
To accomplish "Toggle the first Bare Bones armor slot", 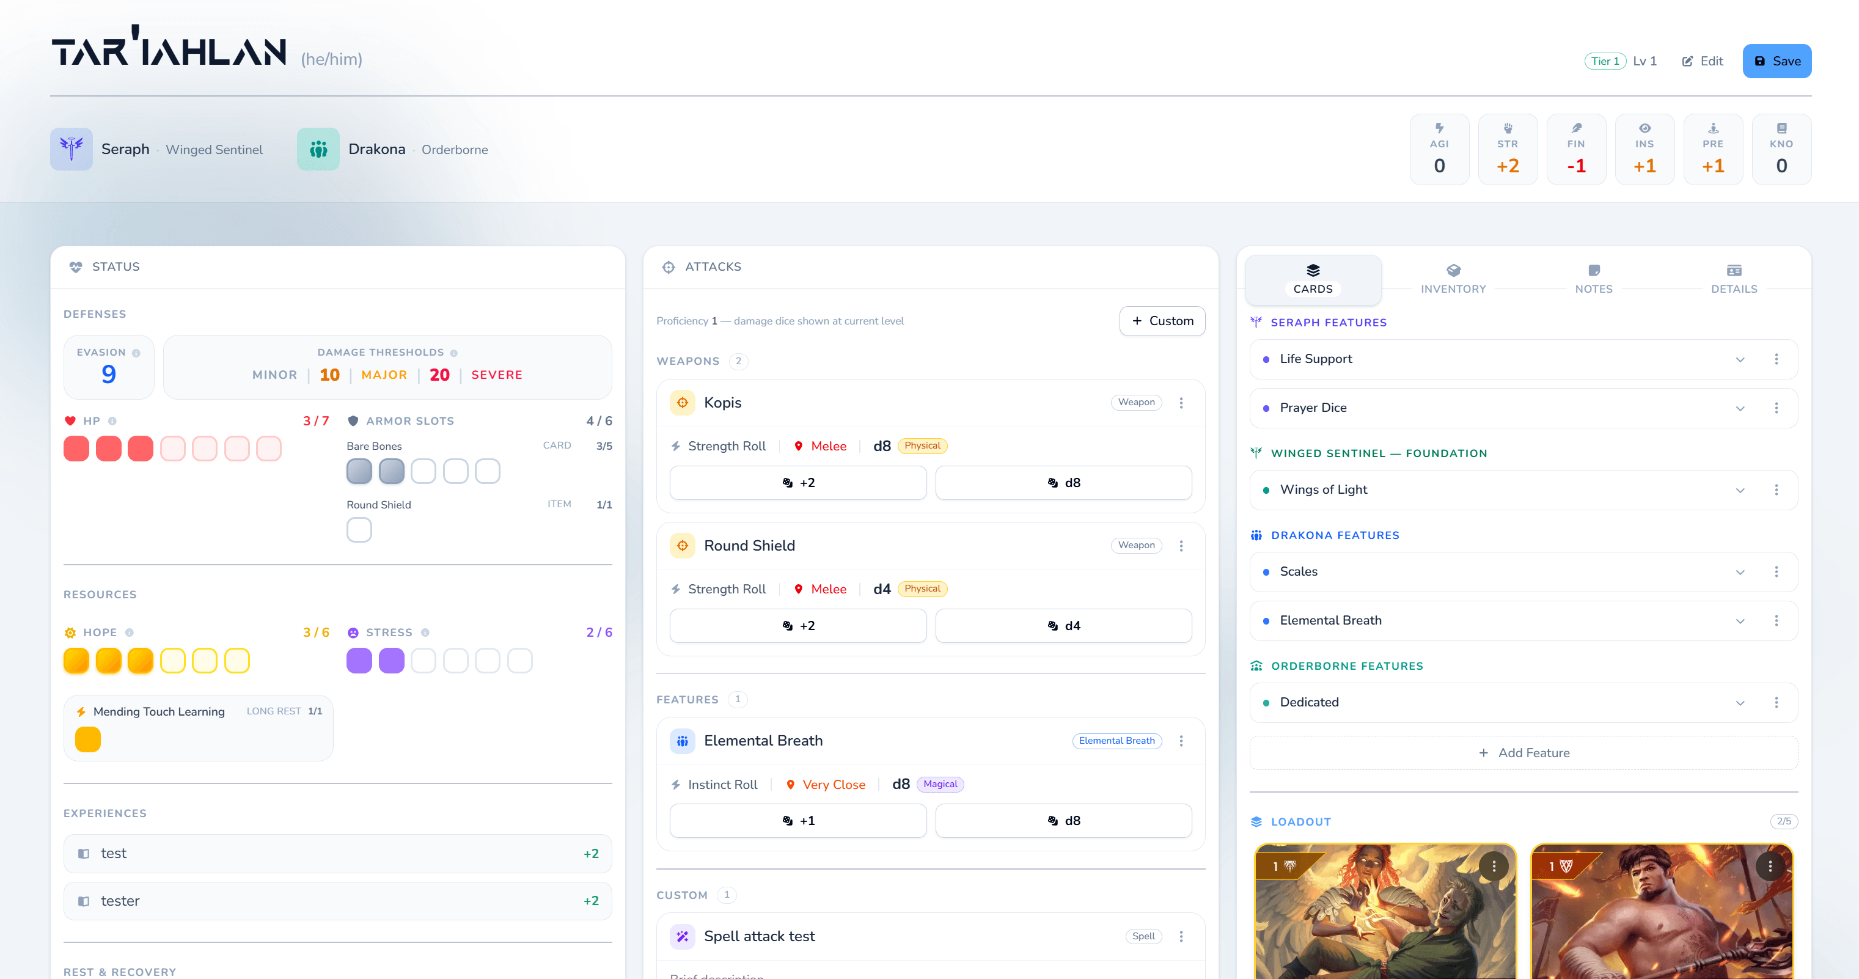I will point(359,471).
